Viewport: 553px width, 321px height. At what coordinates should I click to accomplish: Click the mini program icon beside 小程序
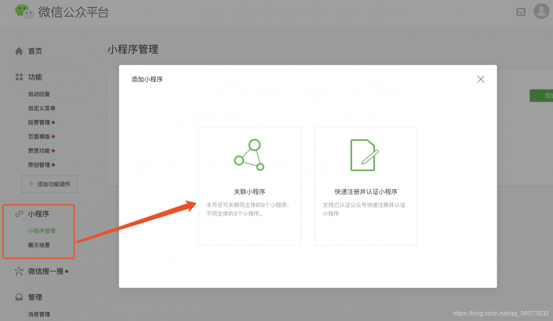(19, 214)
